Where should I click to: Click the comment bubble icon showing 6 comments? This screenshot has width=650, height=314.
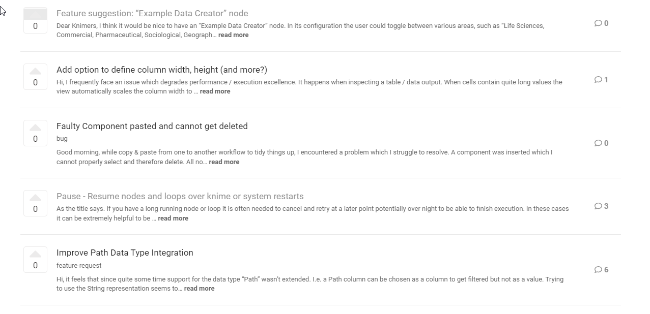click(598, 270)
